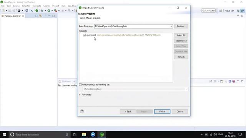Viewport: 246px width, 138px height.
Task: Open the Zoom app from the taskbar
Action: 93,135
